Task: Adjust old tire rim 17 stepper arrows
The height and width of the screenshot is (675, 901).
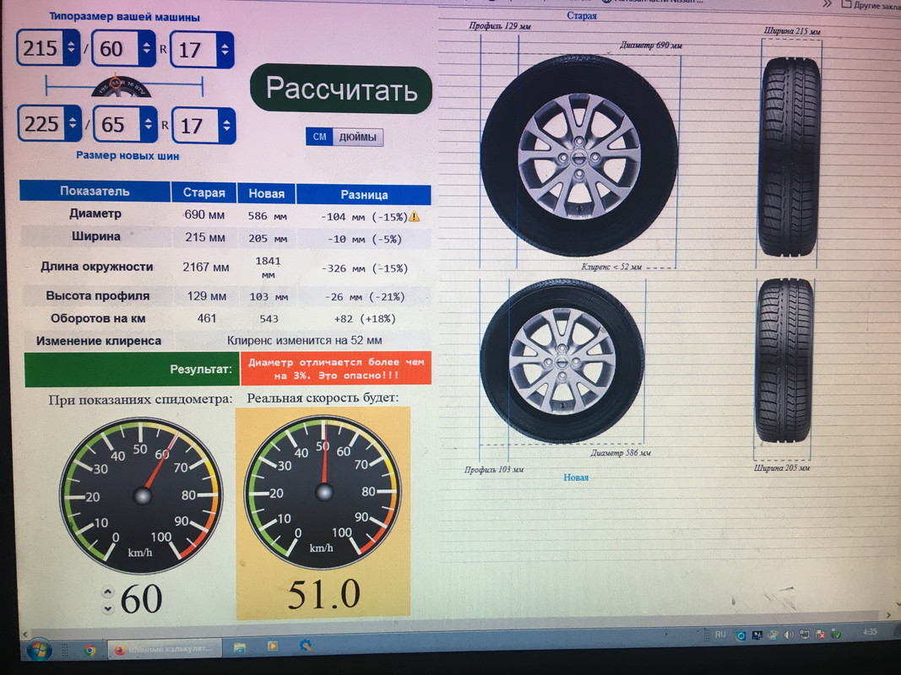Action: [225, 50]
